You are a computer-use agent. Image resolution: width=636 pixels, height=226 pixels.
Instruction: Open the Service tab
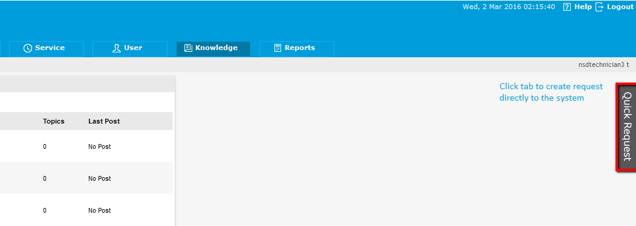coord(46,48)
